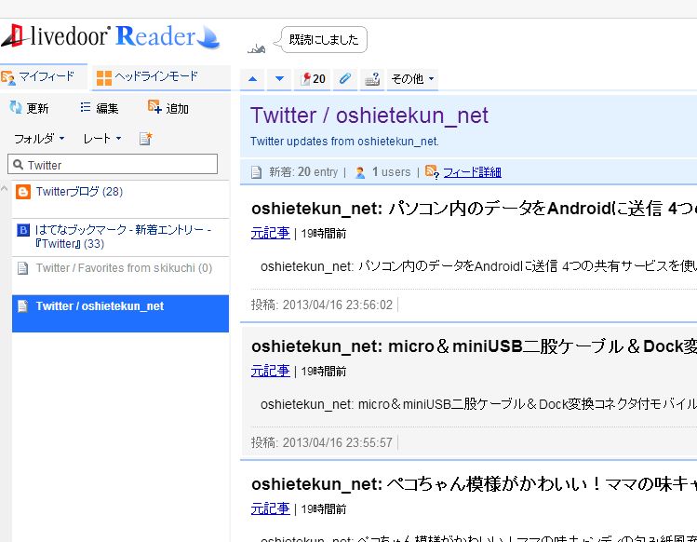This screenshot has height=542, width=697.
Task: Select the Twitterブログ (28) feed
Action: click(x=120, y=199)
